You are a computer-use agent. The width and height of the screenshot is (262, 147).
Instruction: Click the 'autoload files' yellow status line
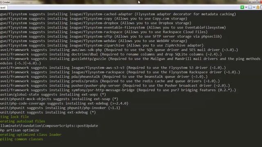(23, 122)
